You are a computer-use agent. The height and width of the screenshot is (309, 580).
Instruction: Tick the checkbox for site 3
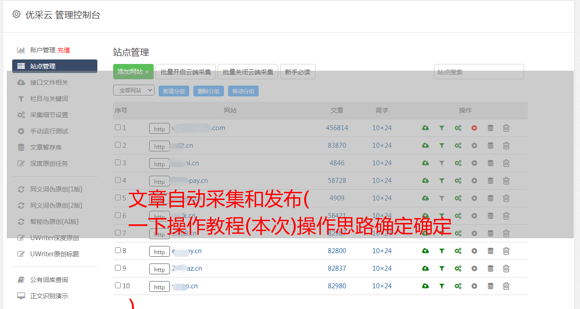point(118,163)
